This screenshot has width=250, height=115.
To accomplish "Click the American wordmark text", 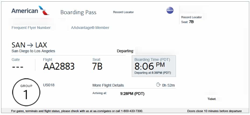I will tap(25, 11).
